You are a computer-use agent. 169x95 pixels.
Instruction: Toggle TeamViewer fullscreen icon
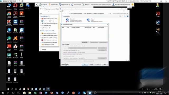pos(129,7)
